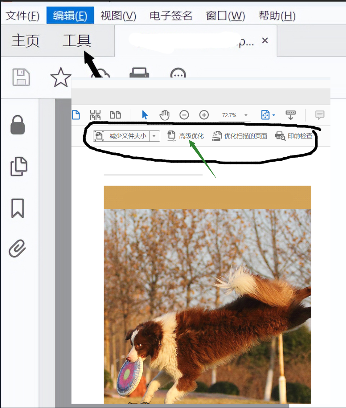The image size is (346, 408).
Task: Open bookmarks panel in sidebar
Action: coord(18,208)
